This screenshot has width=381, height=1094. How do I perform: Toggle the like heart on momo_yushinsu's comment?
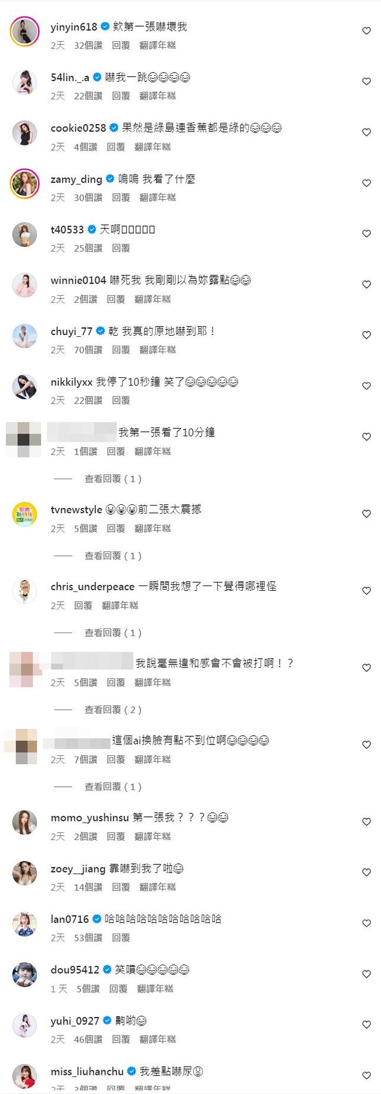[x=367, y=822]
